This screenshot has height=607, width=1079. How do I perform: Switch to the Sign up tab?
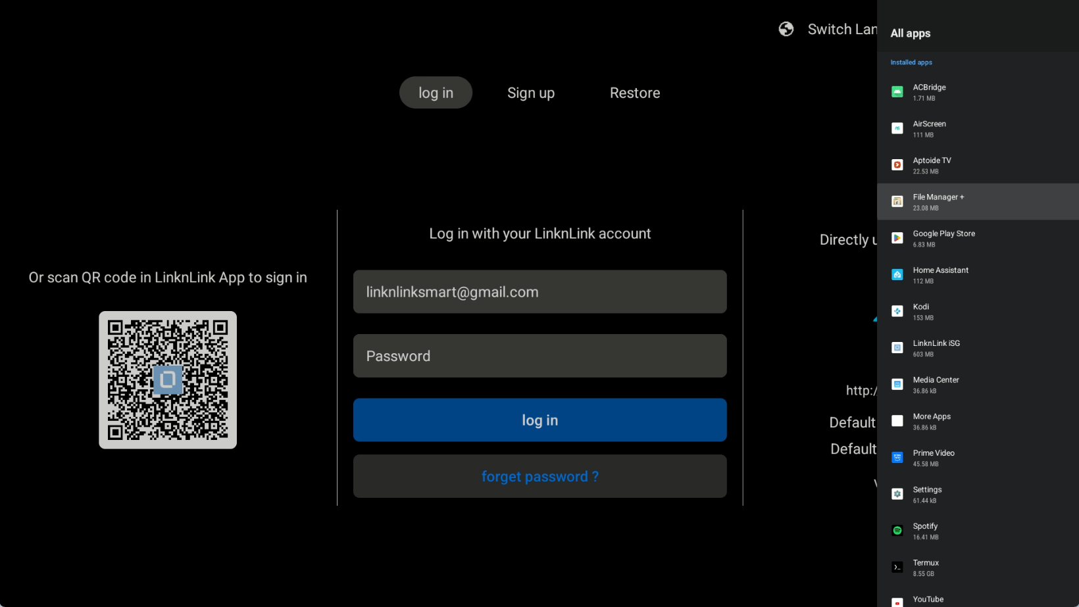[x=530, y=93]
